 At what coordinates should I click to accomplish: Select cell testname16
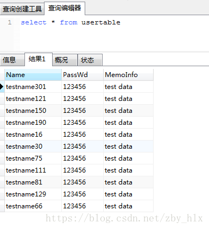[33, 135]
